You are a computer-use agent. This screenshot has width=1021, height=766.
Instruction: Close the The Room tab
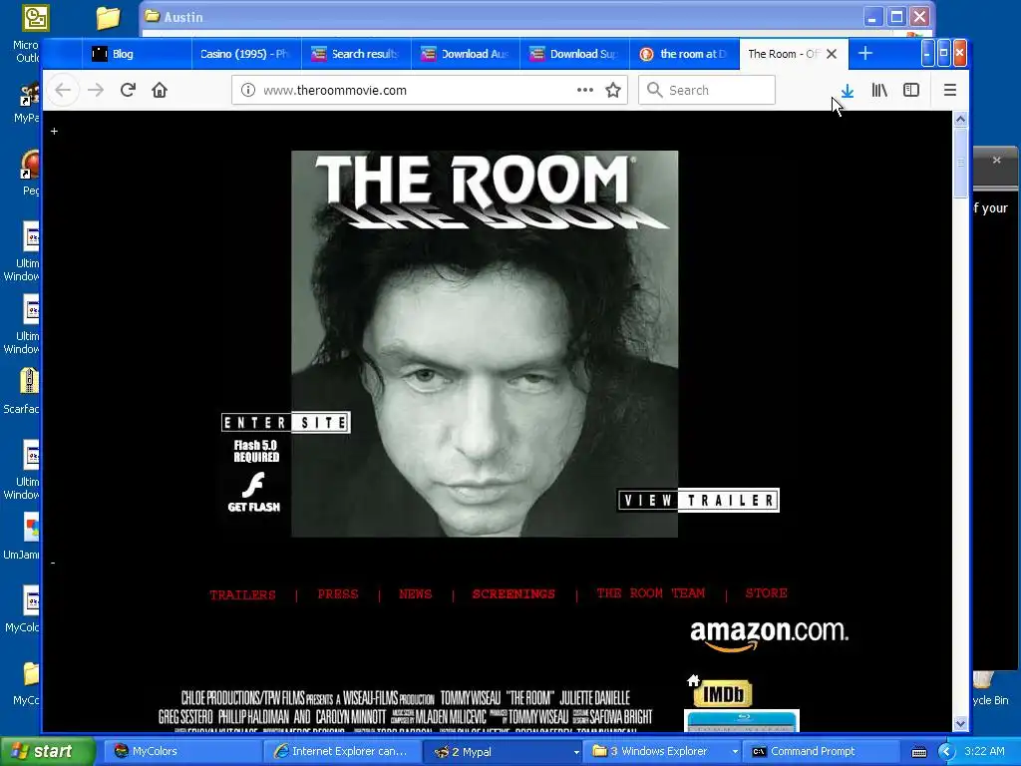pyautogui.click(x=832, y=54)
